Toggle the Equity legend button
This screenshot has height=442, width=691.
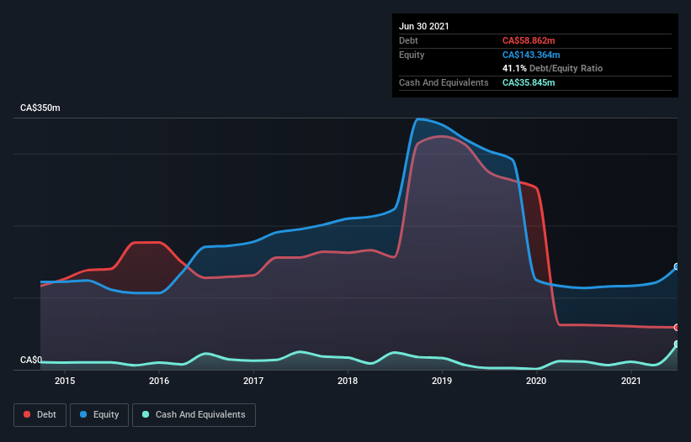click(x=99, y=415)
